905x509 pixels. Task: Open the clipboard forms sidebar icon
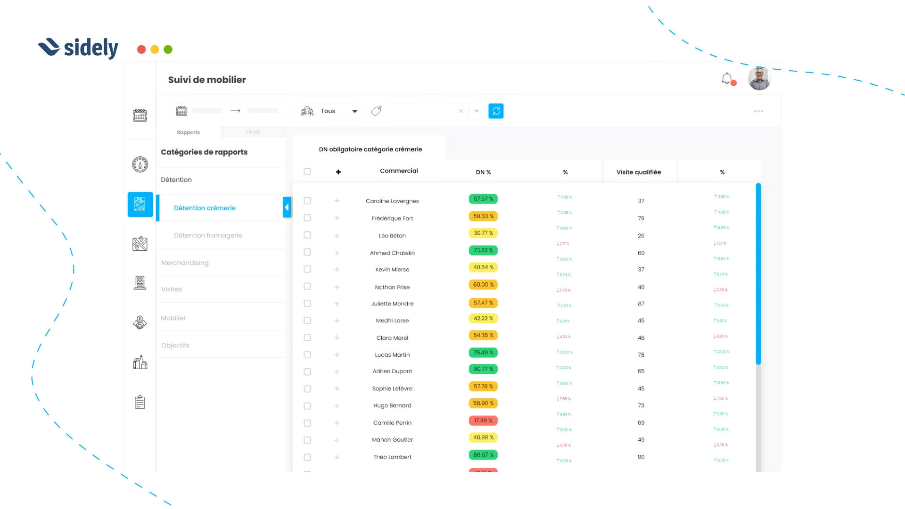(x=140, y=402)
